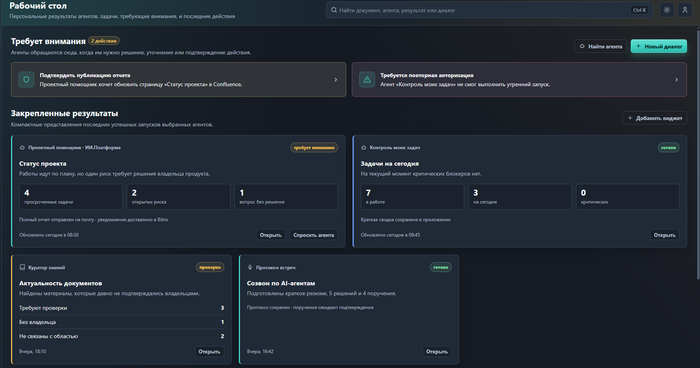700x368 pixels.
Task: Click the warning triangle icon on reauthorization card
Action: point(367,80)
